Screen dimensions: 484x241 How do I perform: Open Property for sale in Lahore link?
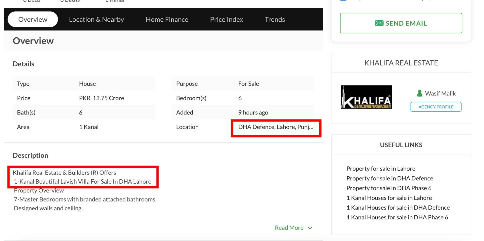click(381, 169)
